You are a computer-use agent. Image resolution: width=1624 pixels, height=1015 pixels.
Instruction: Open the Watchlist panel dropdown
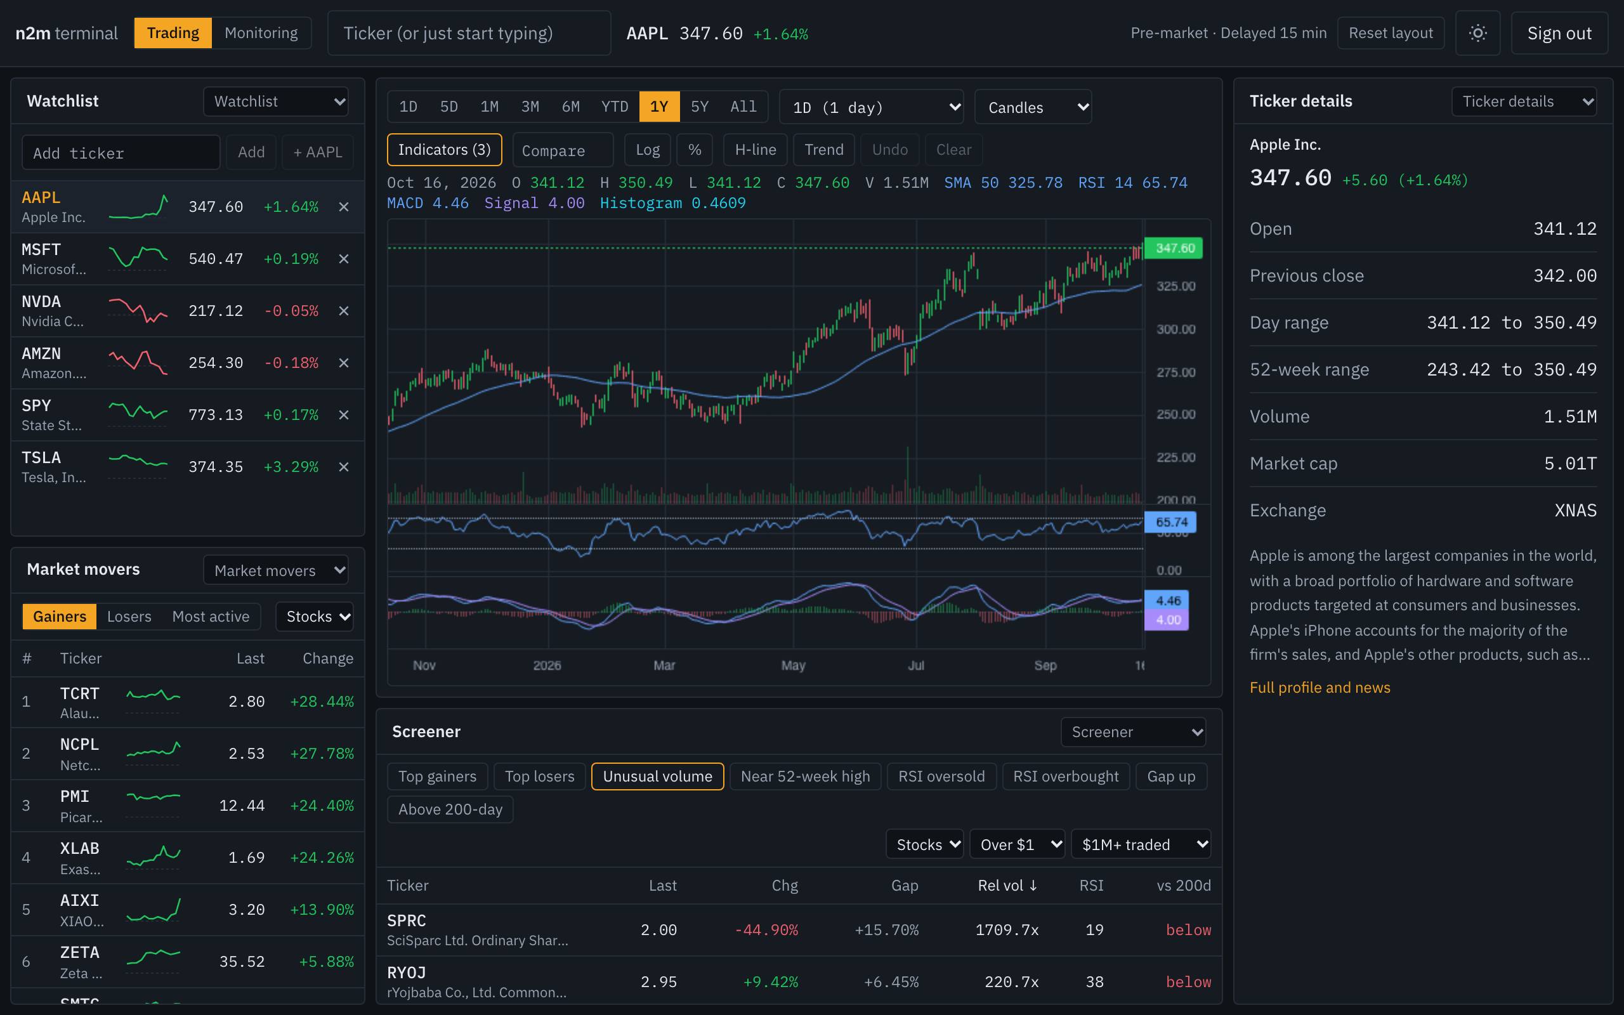coord(276,101)
